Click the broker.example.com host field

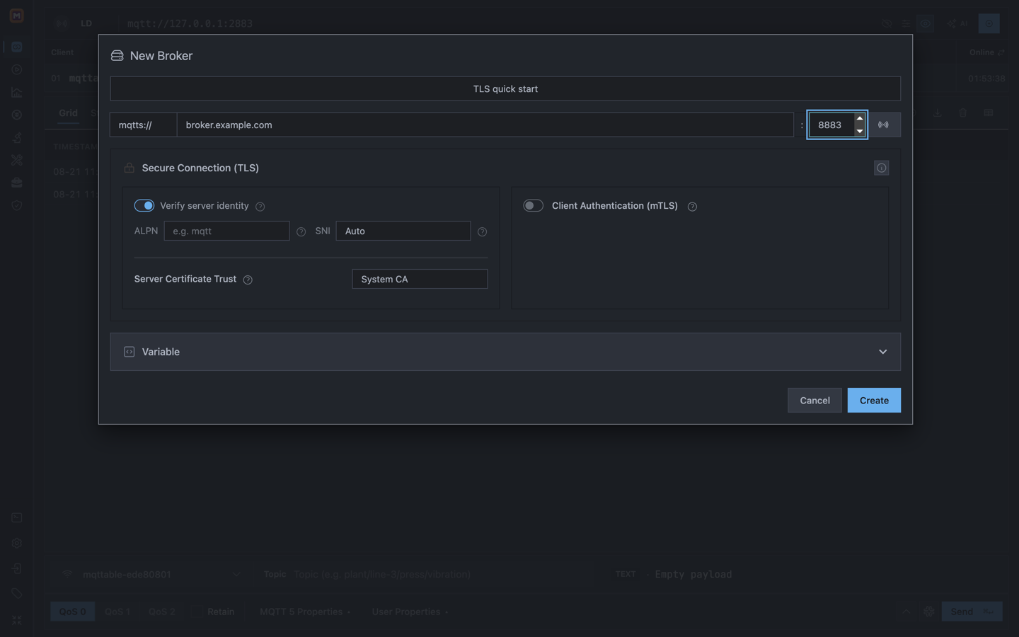(485, 125)
